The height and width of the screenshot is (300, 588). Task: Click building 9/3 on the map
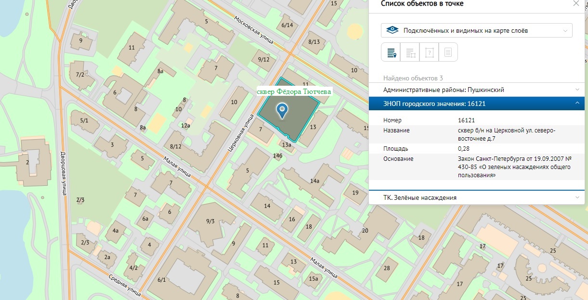210,221
